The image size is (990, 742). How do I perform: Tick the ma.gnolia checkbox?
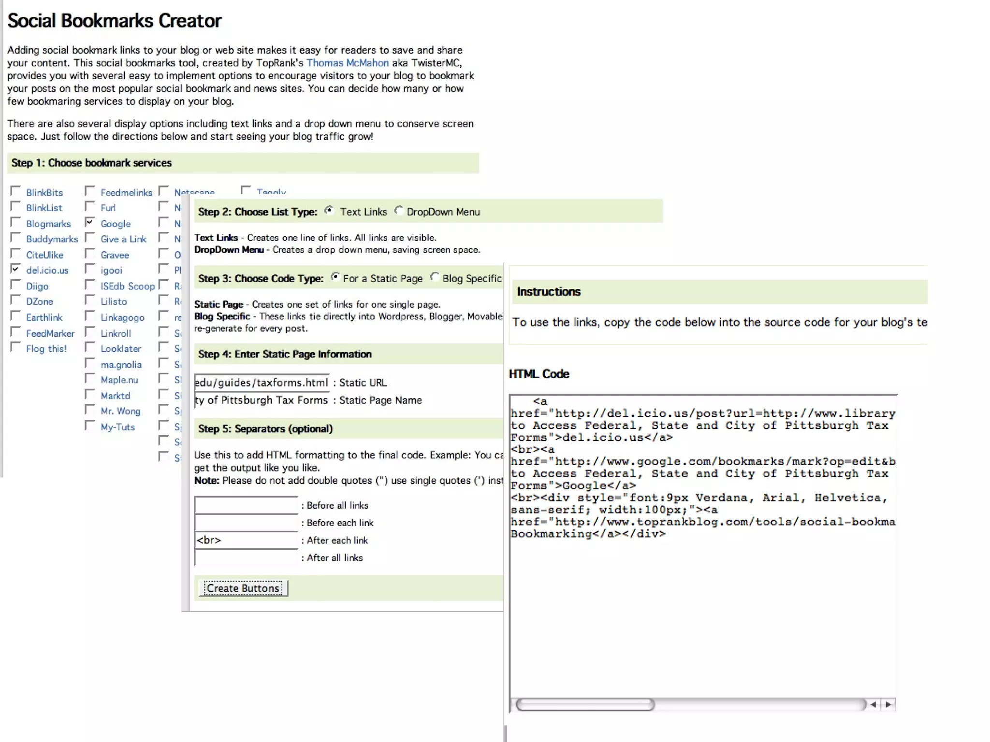click(x=90, y=363)
